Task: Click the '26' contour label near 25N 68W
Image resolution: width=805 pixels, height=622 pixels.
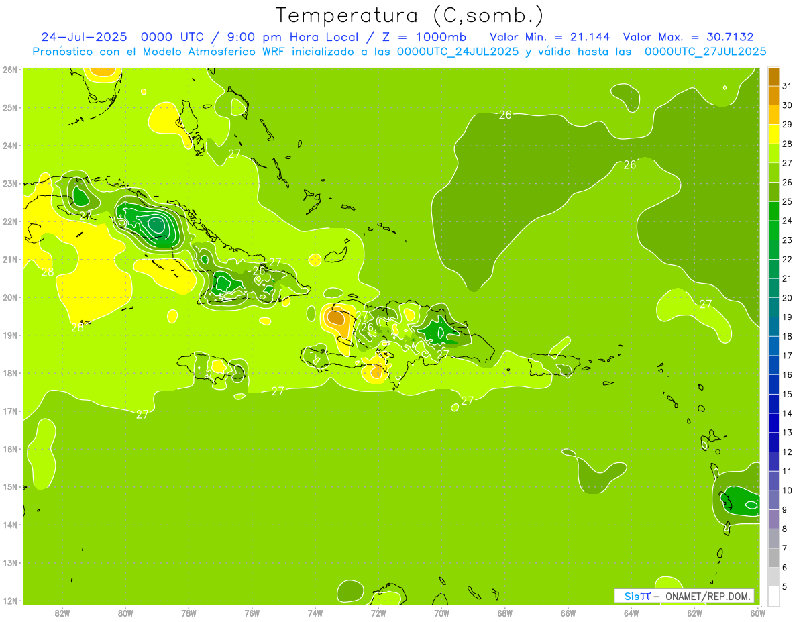Action: tap(505, 115)
